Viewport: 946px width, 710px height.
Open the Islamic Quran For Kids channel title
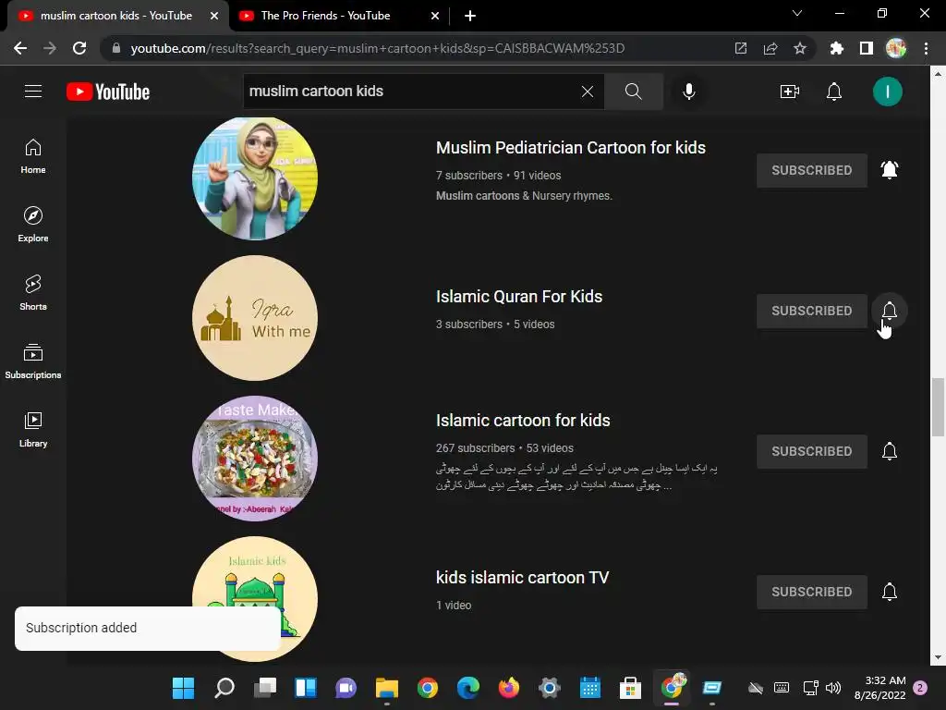pyautogui.click(x=519, y=297)
